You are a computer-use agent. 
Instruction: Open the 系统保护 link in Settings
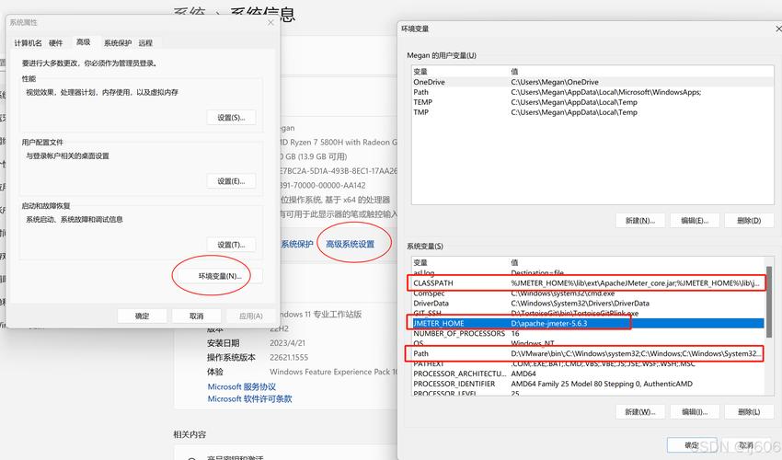(297, 244)
